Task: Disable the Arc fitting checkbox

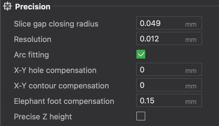Action: [141, 54]
